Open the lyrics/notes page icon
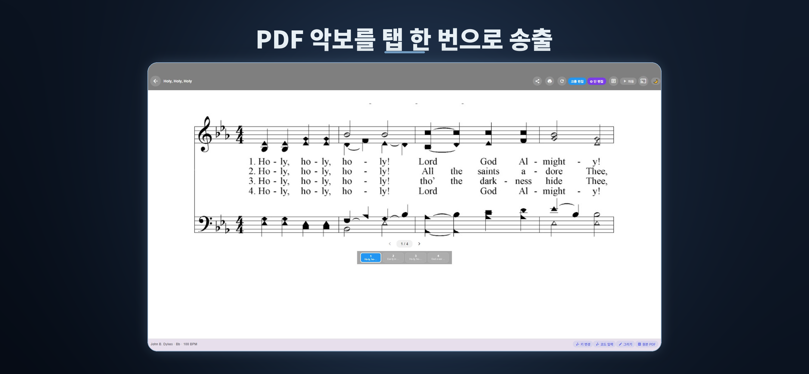809x374 pixels. (613, 81)
